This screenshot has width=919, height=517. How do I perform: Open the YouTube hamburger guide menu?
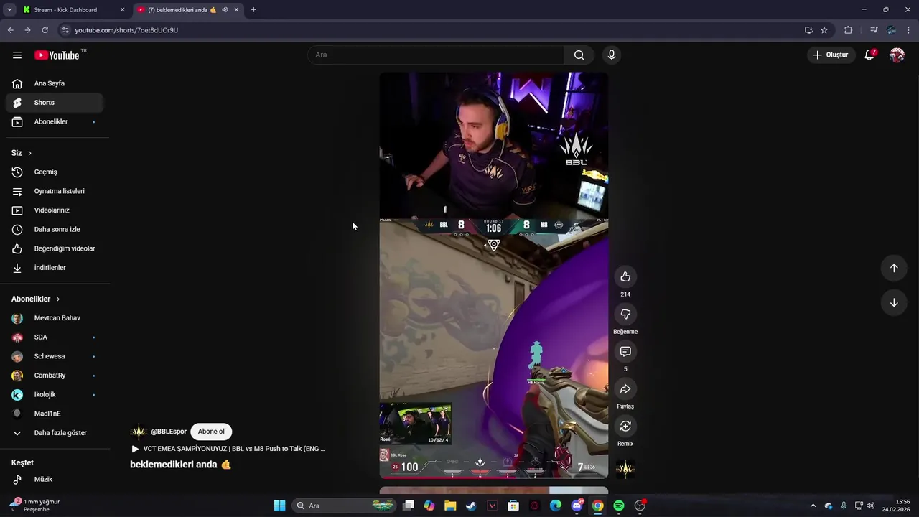pos(17,55)
